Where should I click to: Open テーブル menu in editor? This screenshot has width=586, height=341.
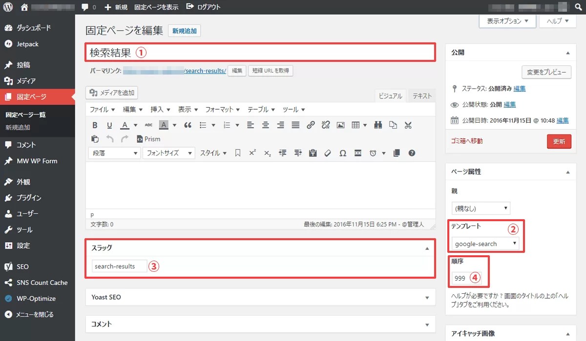(261, 110)
